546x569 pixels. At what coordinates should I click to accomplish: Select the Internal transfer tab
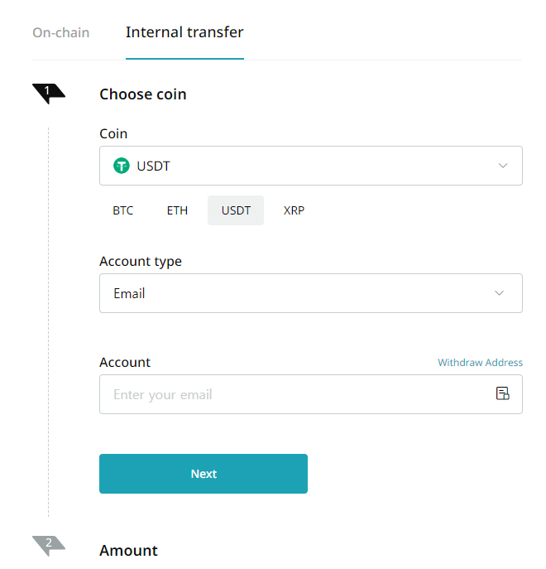point(184,32)
